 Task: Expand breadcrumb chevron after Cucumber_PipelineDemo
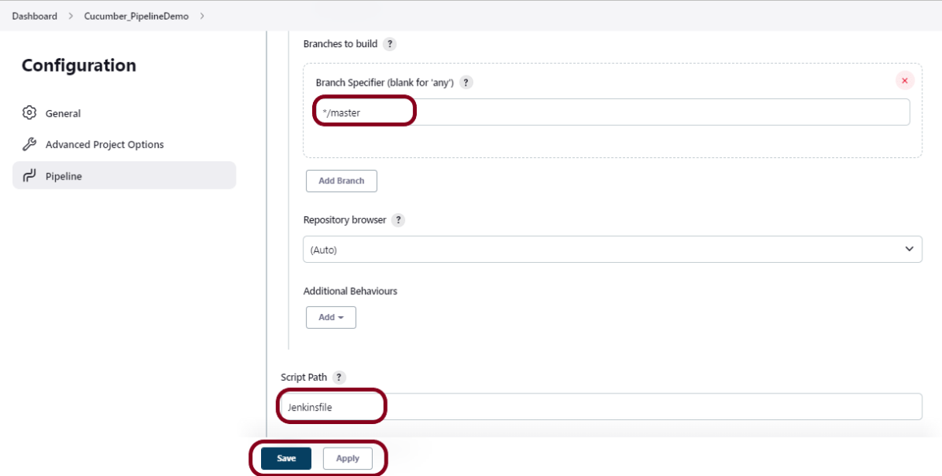[x=202, y=16]
